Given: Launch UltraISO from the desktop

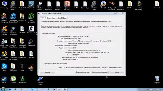Looking at the screenshot, I should [x=103, y=5].
